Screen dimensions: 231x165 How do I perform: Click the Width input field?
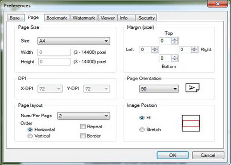pyautogui.click(x=54, y=52)
